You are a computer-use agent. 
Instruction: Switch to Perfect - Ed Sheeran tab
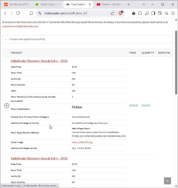click(x=110, y=4)
